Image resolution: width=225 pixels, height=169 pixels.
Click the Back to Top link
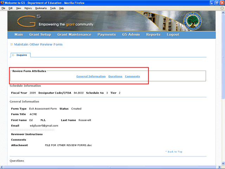click(x=174, y=152)
